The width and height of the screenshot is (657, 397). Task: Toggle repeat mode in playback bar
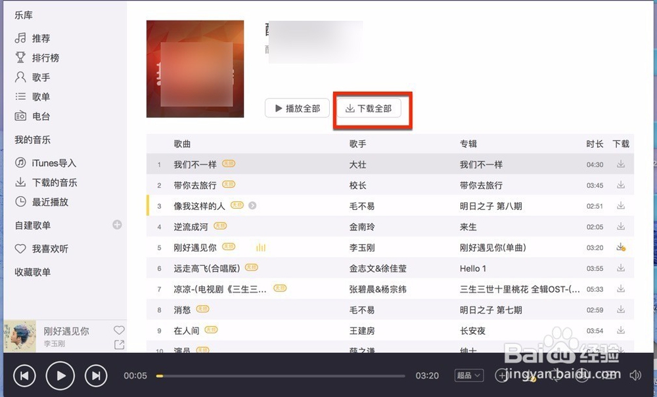coord(555,375)
